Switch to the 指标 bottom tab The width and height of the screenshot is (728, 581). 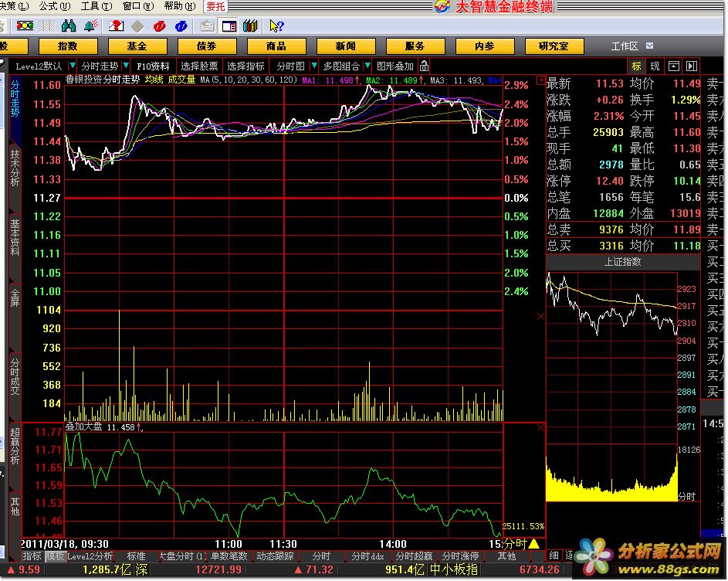click(x=32, y=556)
